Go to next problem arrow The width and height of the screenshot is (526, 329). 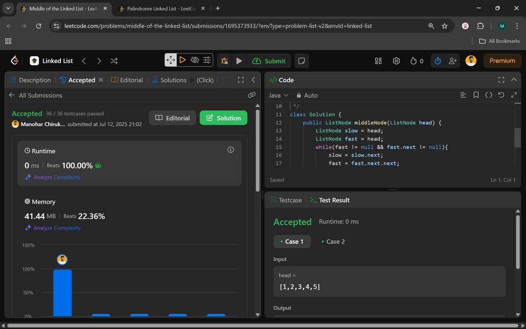(x=99, y=61)
